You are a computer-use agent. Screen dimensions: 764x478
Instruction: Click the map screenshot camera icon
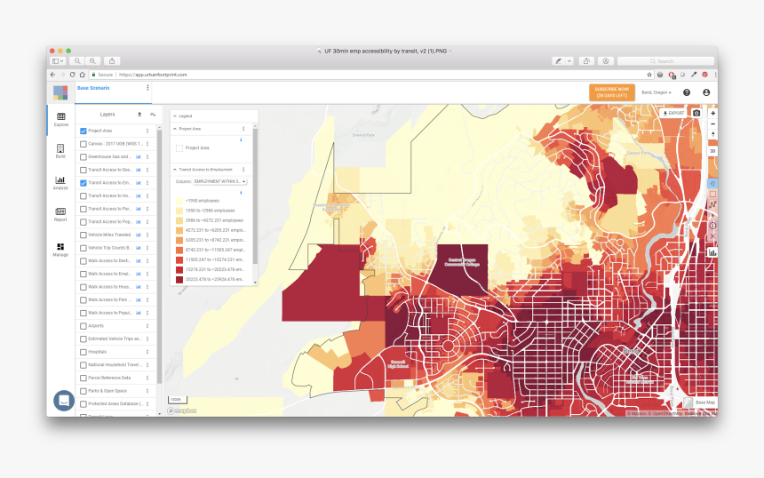696,113
